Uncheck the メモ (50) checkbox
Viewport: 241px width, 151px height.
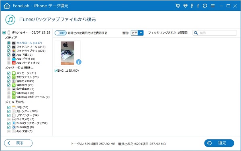(9, 107)
